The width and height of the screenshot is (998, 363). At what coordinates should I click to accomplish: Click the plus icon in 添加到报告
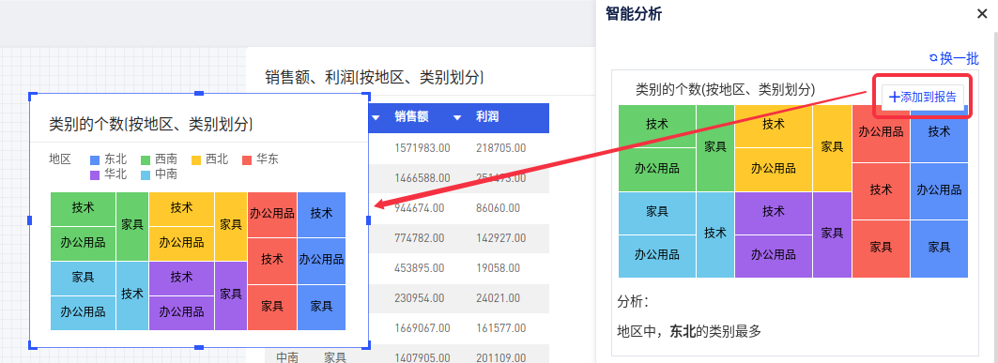coord(894,98)
